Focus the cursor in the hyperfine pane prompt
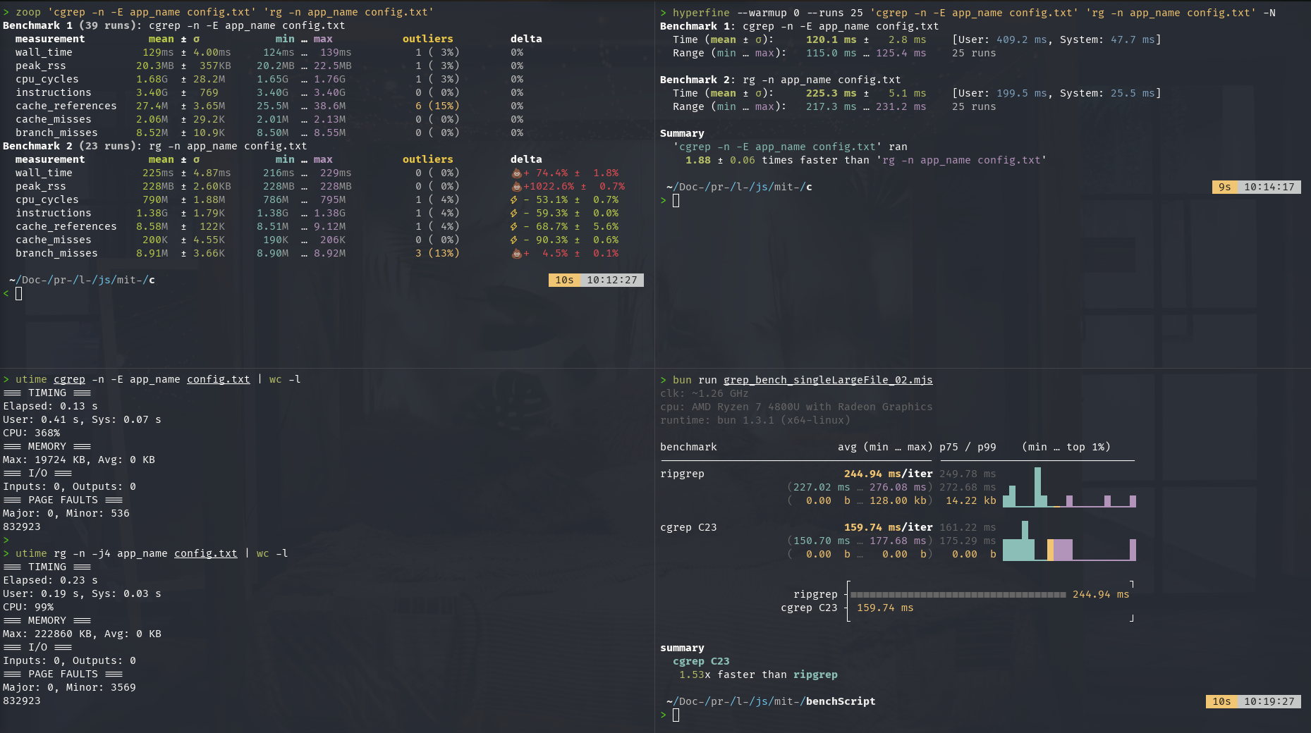The image size is (1311, 733). 676,201
